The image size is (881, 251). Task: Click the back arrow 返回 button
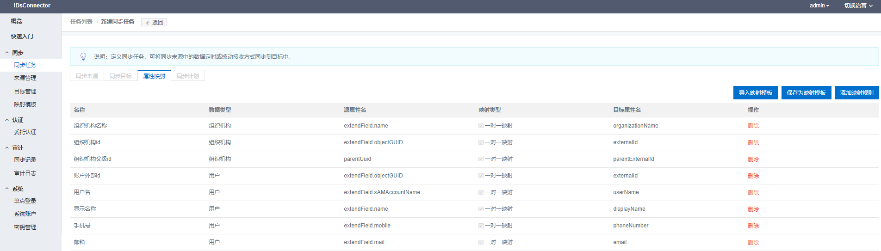click(x=154, y=22)
